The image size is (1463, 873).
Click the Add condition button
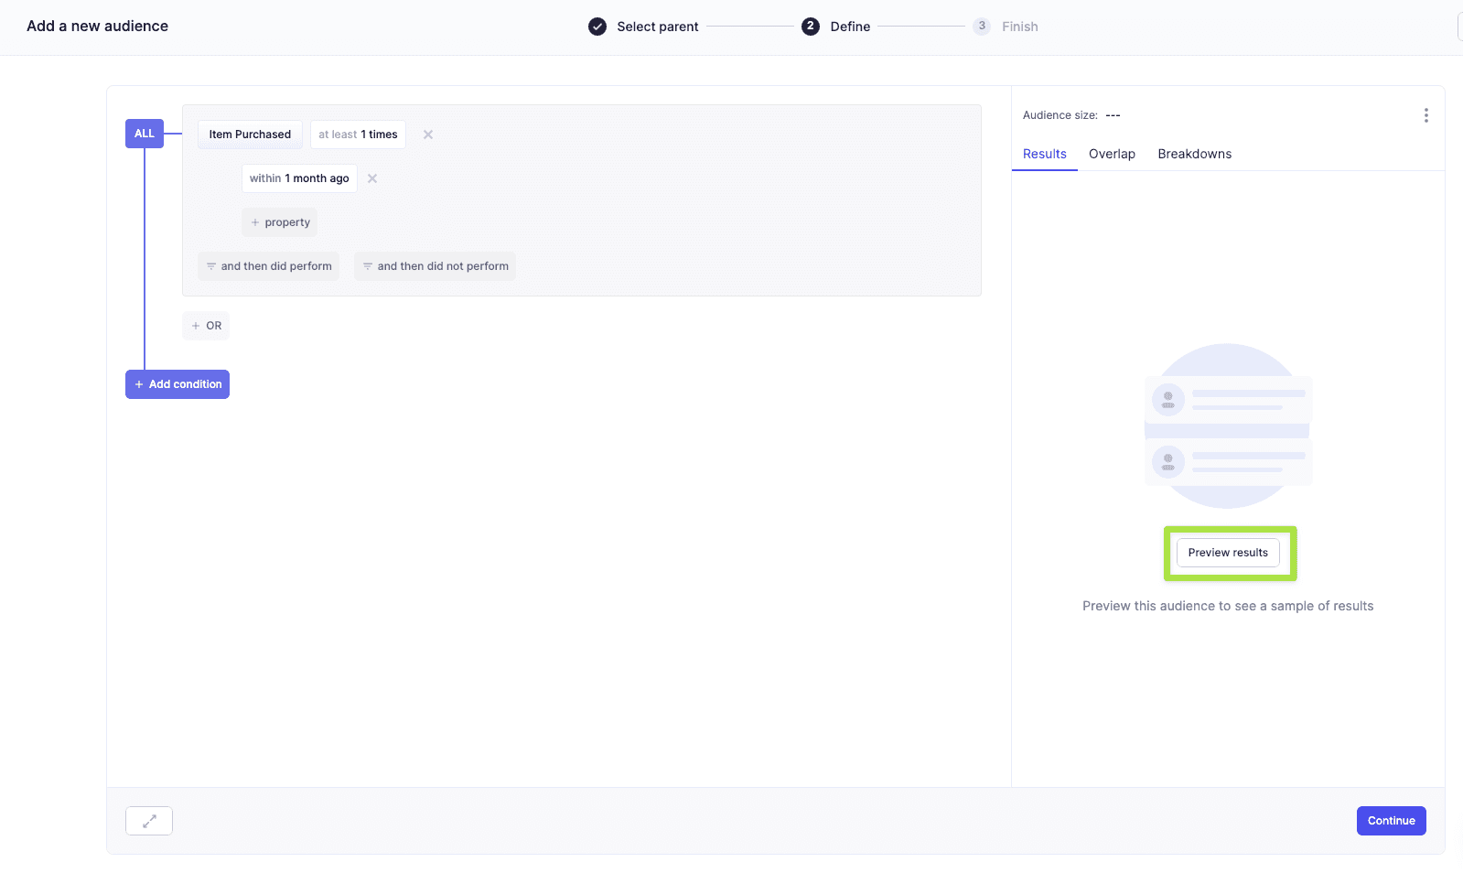(x=177, y=384)
